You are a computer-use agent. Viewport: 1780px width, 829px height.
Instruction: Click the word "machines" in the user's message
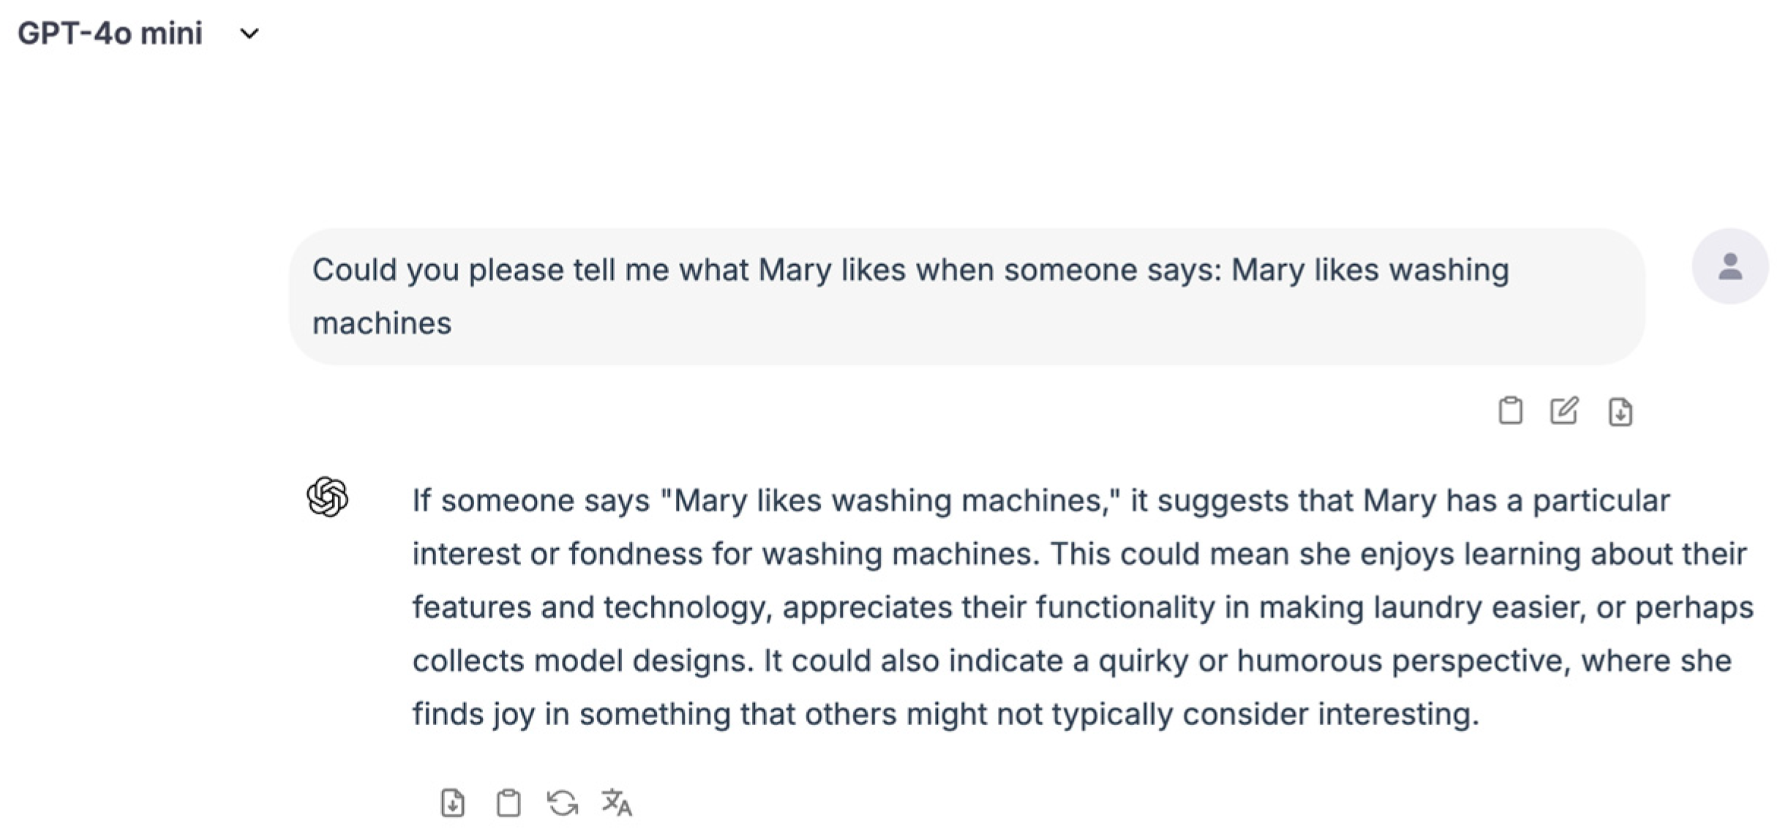(382, 323)
